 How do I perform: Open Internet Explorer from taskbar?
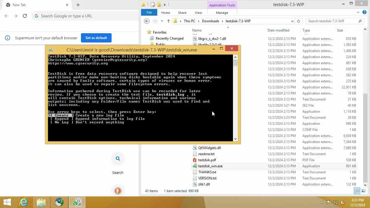pos(23,202)
